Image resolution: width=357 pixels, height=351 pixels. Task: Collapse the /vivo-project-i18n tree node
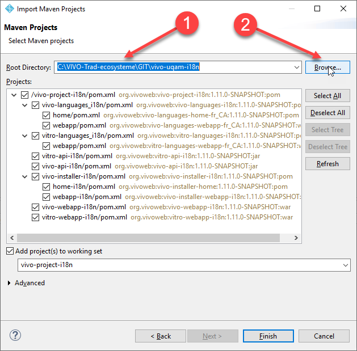[14, 95]
